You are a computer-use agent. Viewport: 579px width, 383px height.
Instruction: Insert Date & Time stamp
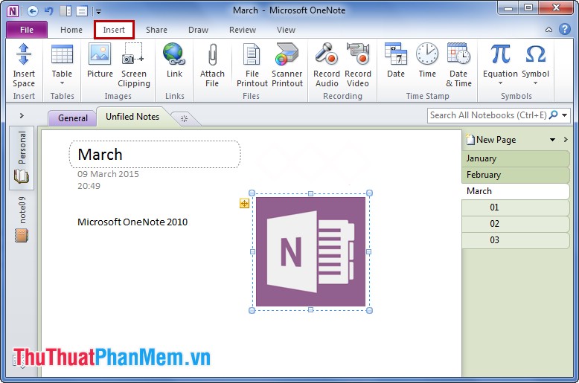click(458, 65)
